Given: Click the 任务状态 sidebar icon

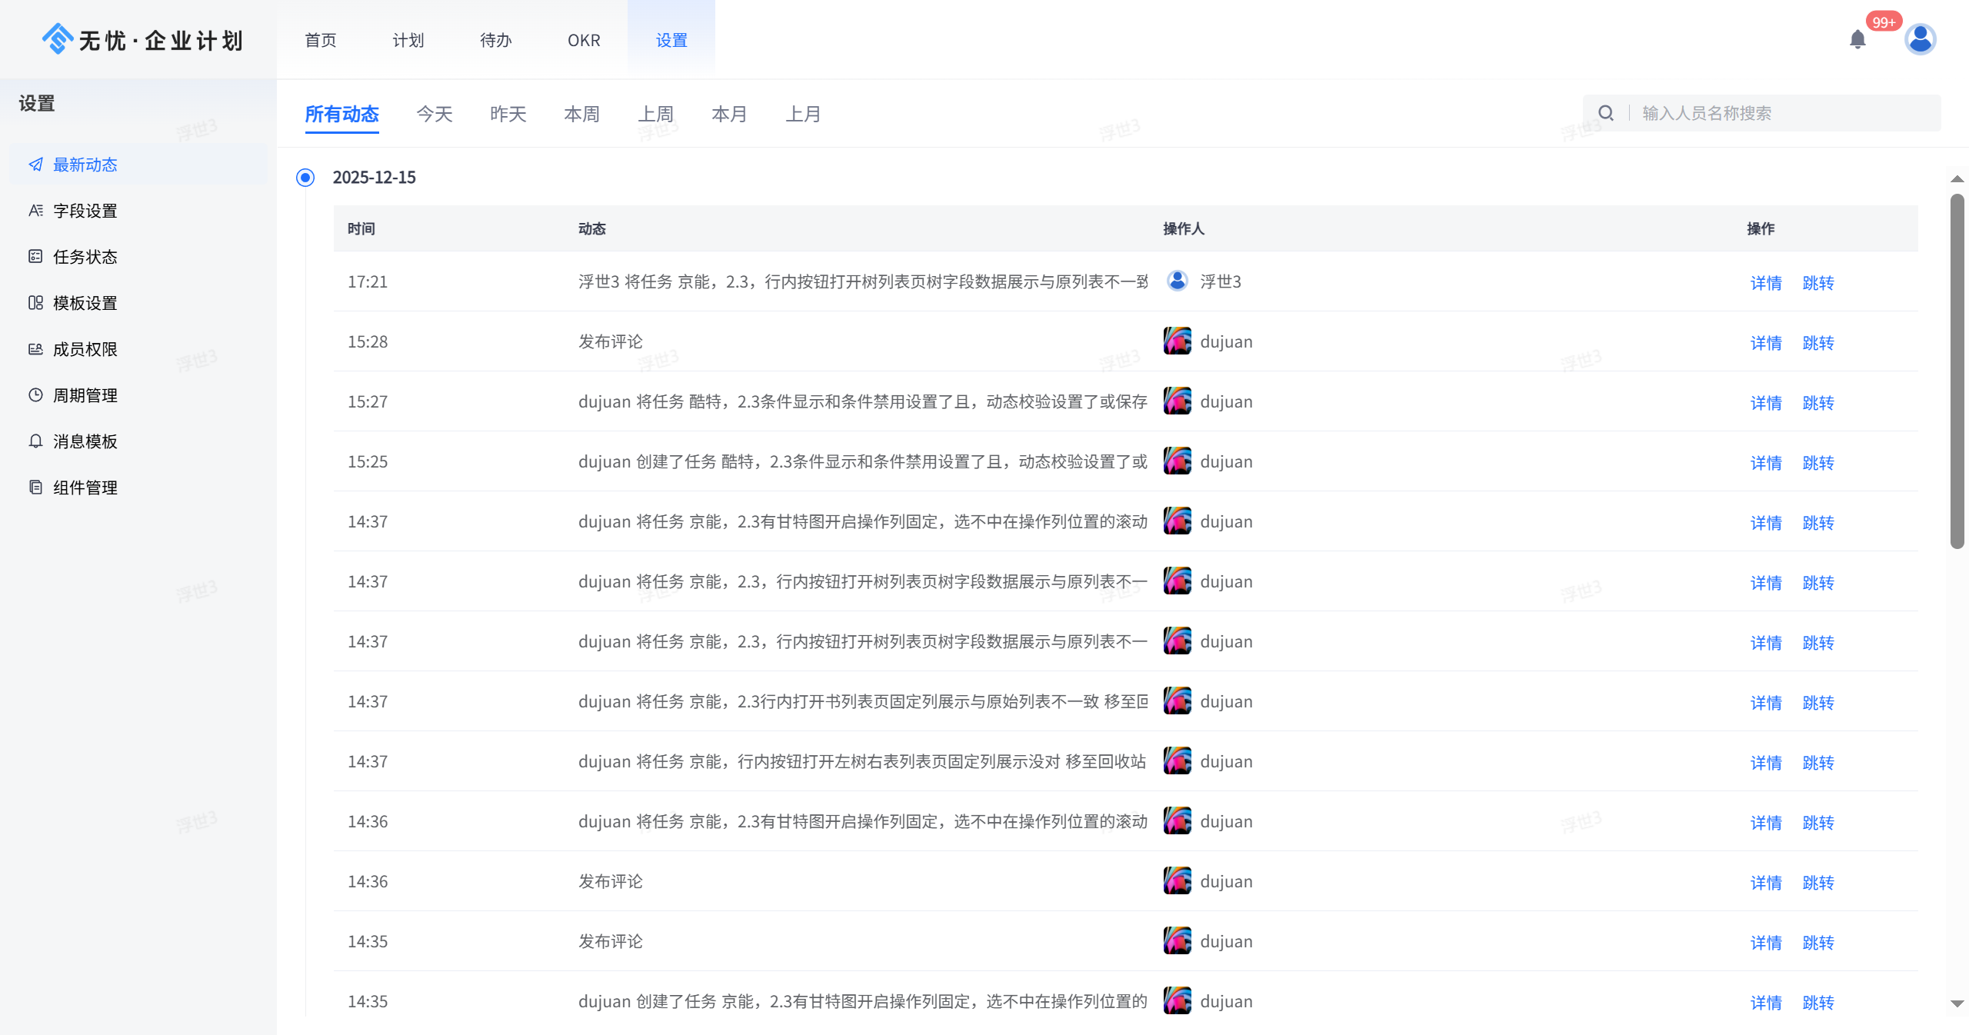Looking at the screenshot, I should [x=35, y=257].
